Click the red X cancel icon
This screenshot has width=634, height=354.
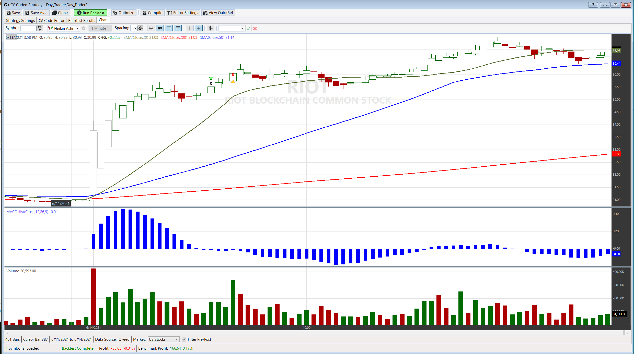point(255,28)
